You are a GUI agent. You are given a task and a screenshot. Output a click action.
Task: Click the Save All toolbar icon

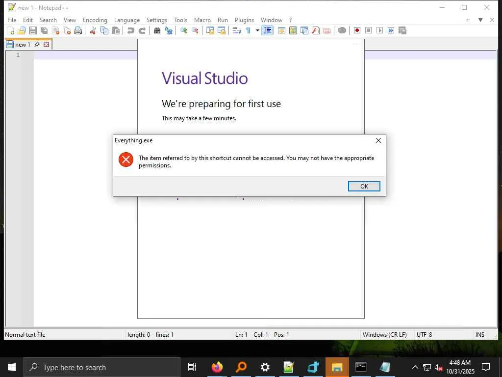coord(44,30)
